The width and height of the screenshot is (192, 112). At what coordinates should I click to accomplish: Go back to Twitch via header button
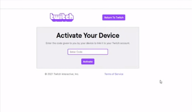(x=114, y=17)
